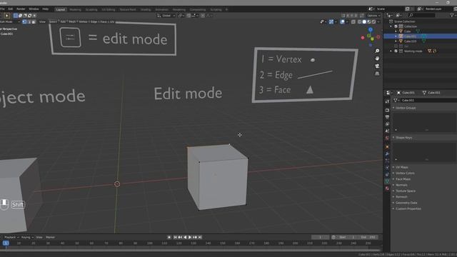Open the Render menu

click(21, 9)
